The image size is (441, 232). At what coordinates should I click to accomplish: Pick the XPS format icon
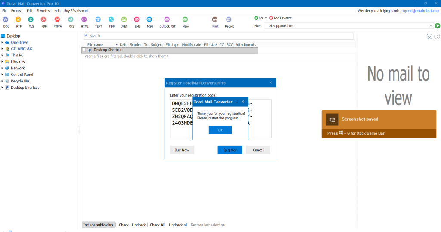[71, 19]
